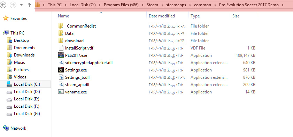Expand chevron after common in address bar
The width and height of the screenshot is (293, 137).
coord(215,5)
